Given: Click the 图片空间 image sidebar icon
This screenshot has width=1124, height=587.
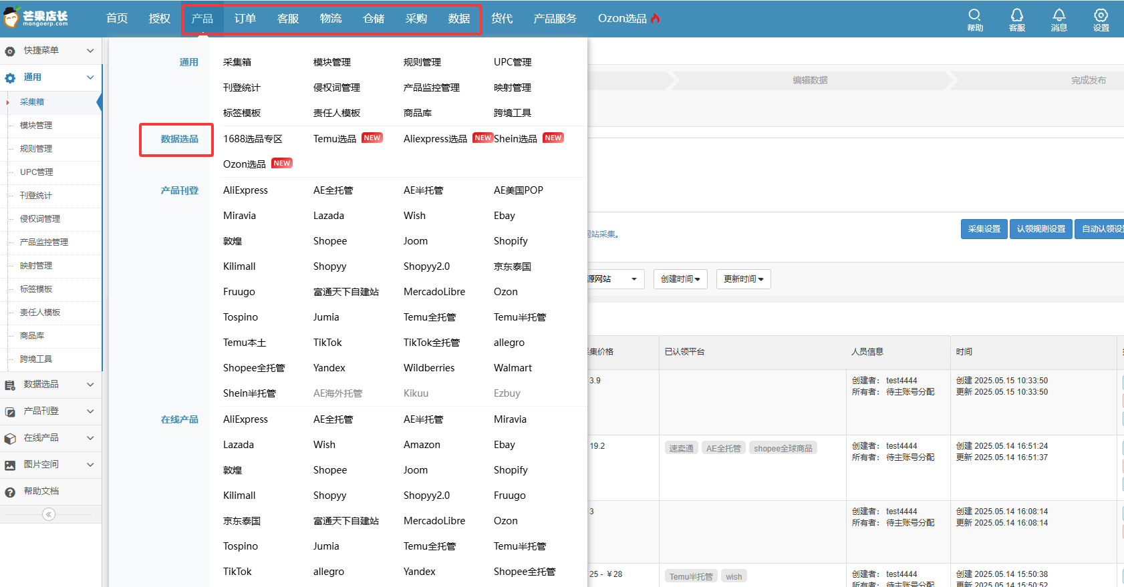Looking at the screenshot, I should 10,465.
